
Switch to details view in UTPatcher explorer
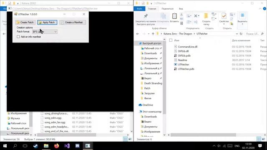click(x=259, y=139)
